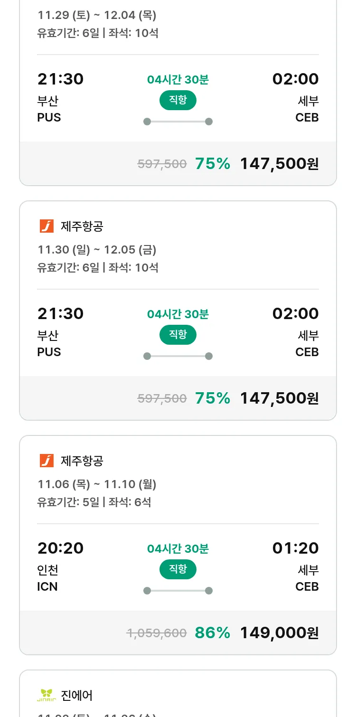Screen dimensions: 356x717
Task: Open the 진에어 flight listing
Action: (77, 696)
